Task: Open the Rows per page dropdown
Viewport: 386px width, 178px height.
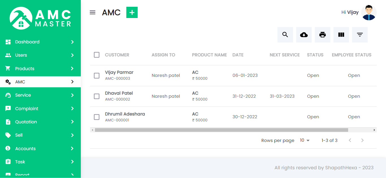Action: click(305, 140)
